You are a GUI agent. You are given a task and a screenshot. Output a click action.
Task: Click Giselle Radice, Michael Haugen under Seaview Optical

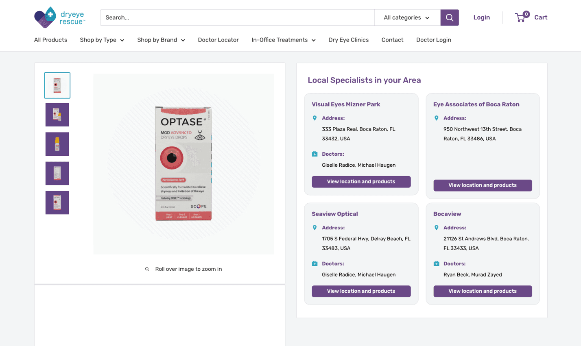pyautogui.click(x=359, y=275)
